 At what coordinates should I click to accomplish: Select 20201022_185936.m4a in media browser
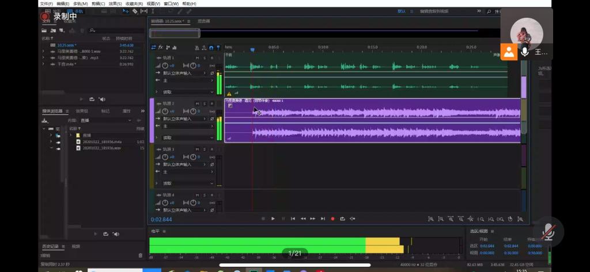click(x=102, y=141)
